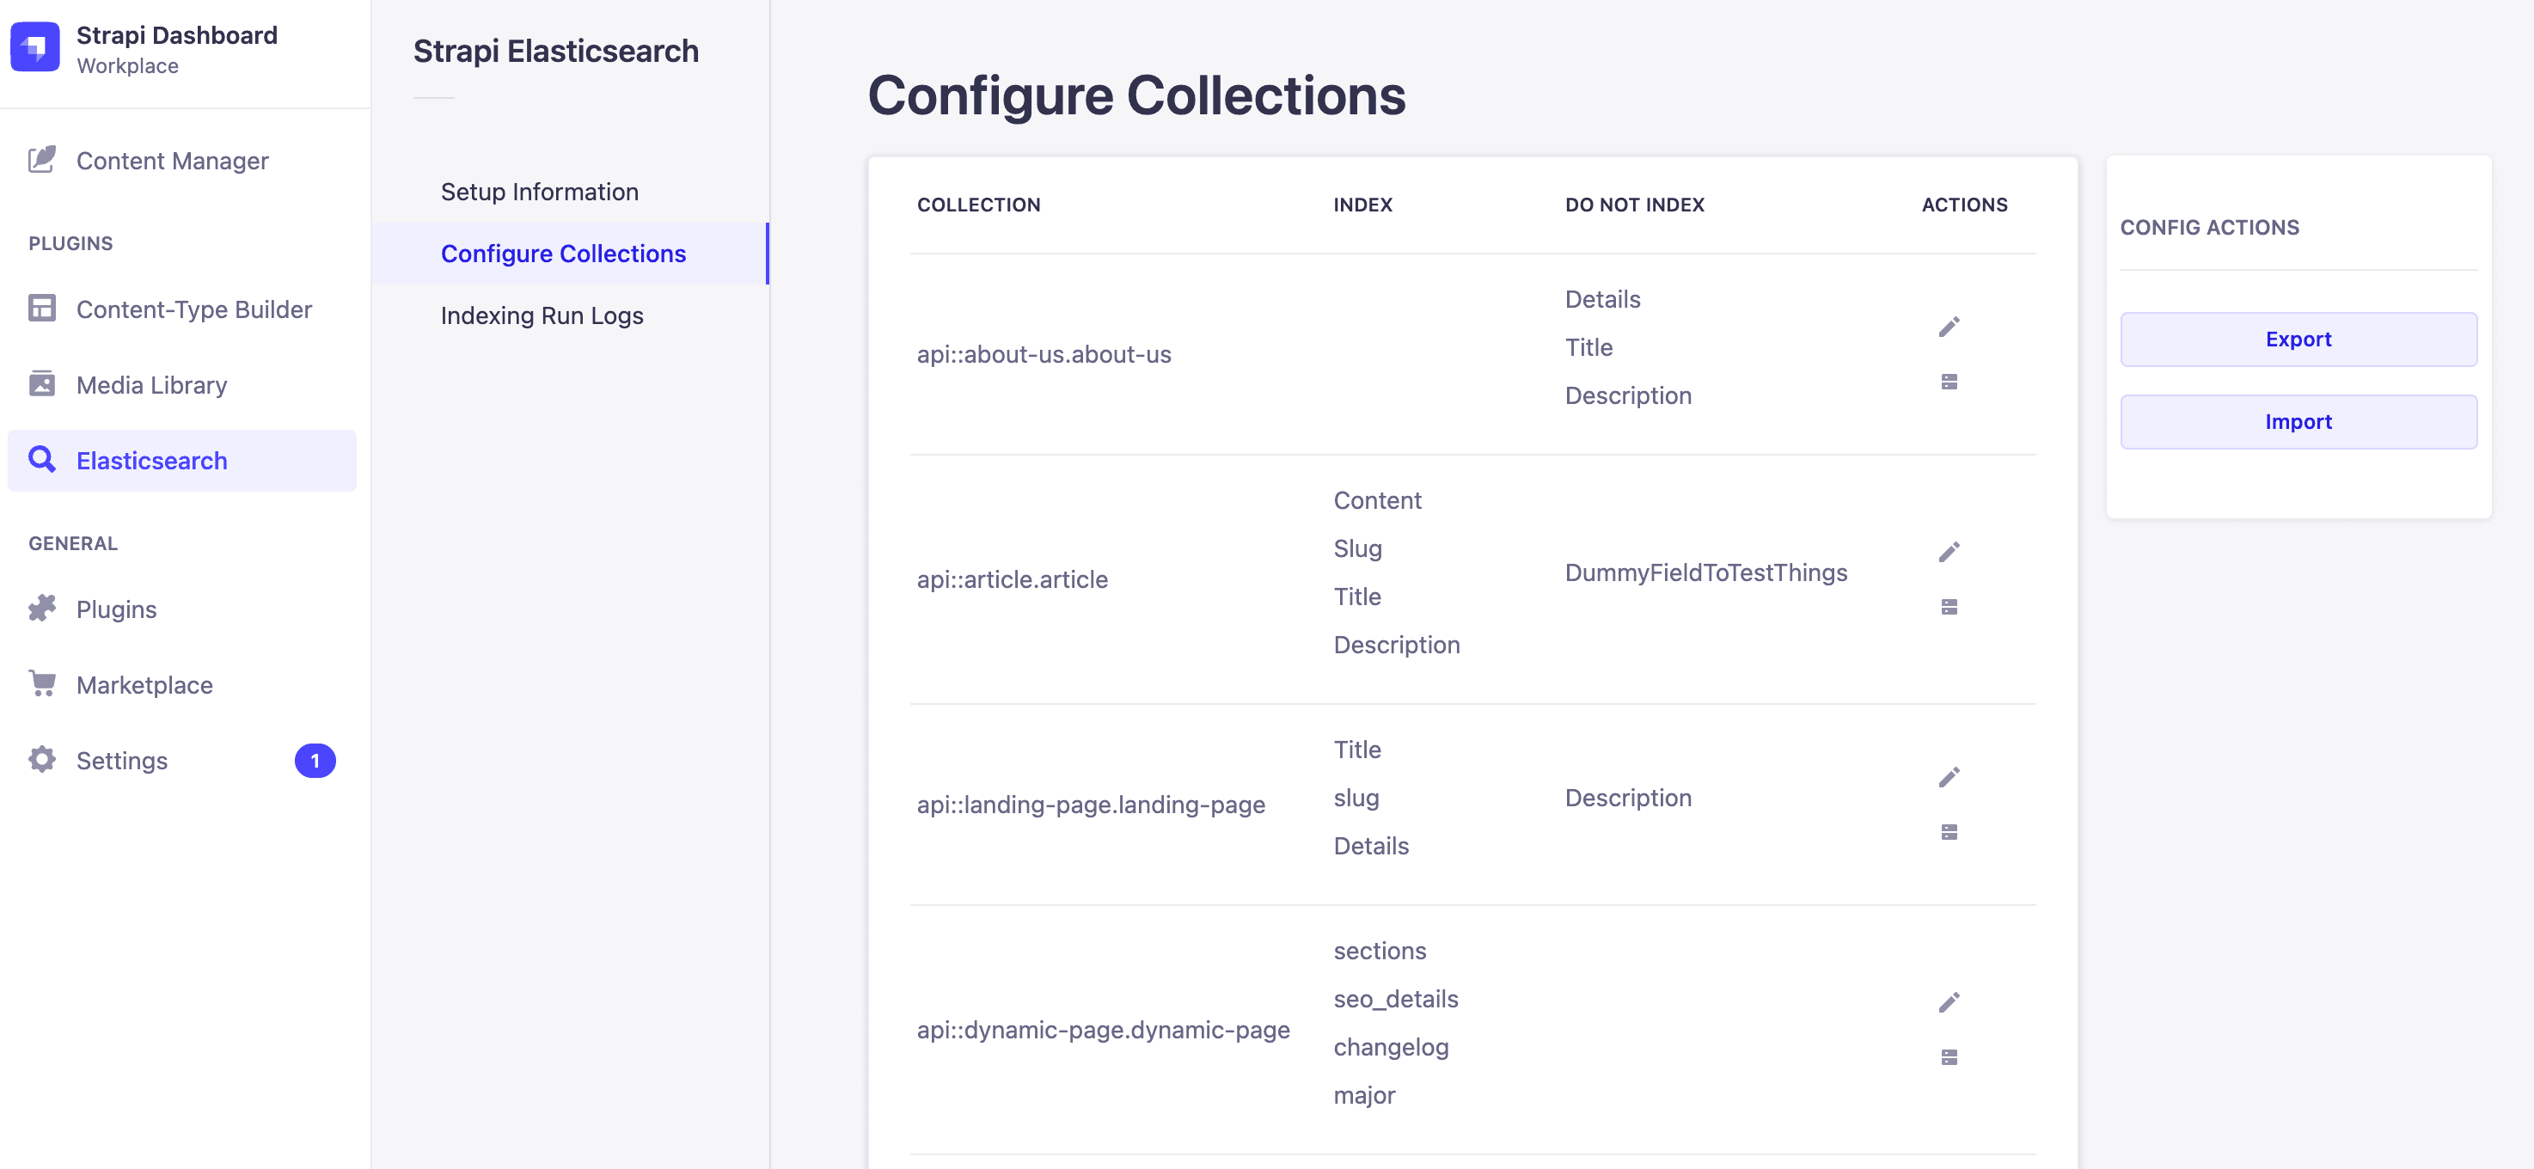The image size is (2534, 1169).
Task: Open Content Manager from sidebar
Action: tap(172, 161)
